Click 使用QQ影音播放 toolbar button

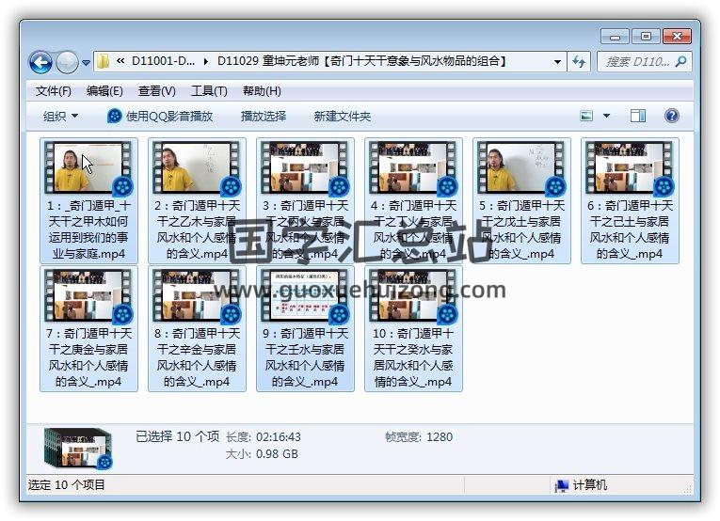click(160, 116)
